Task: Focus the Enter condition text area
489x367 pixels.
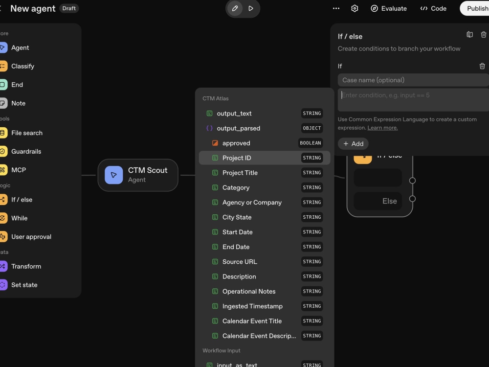Action: click(x=413, y=100)
